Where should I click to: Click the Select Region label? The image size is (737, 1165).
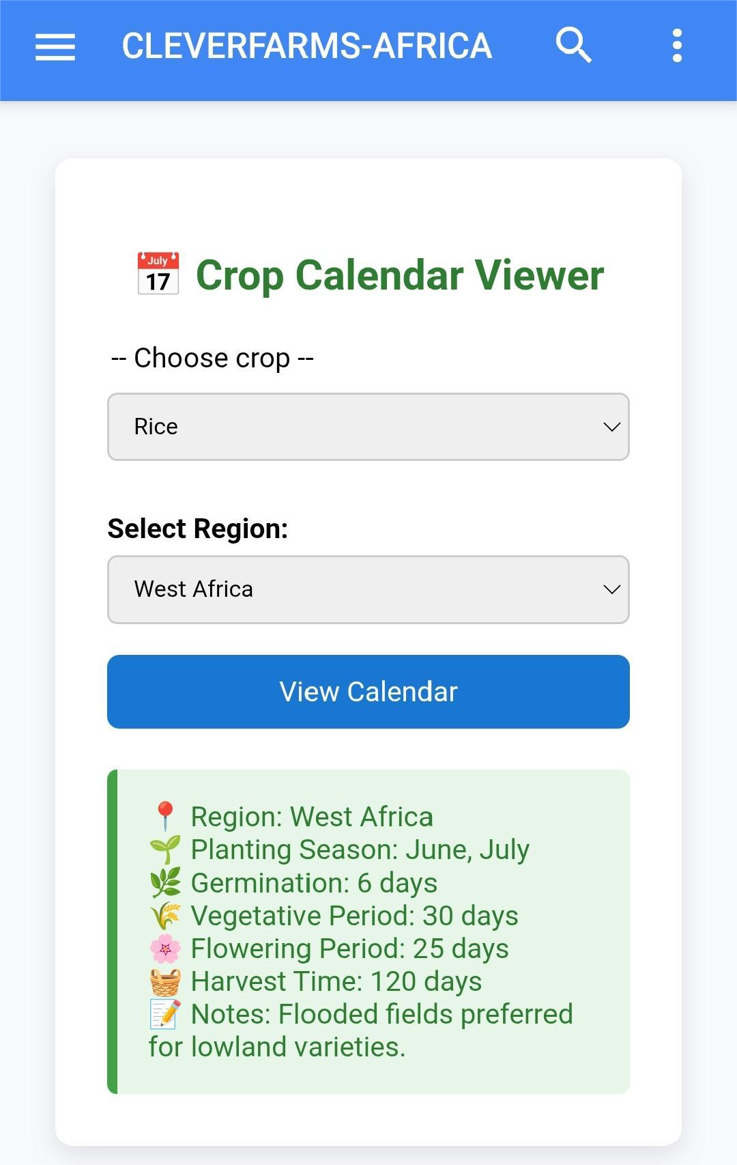(x=198, y=527)
